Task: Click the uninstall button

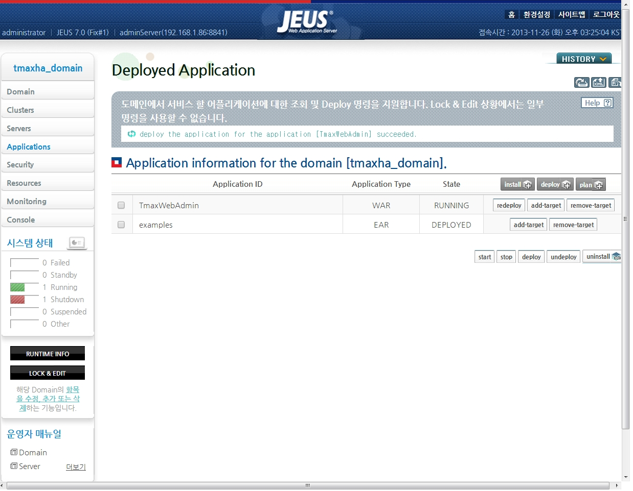Action: (602, 256)
